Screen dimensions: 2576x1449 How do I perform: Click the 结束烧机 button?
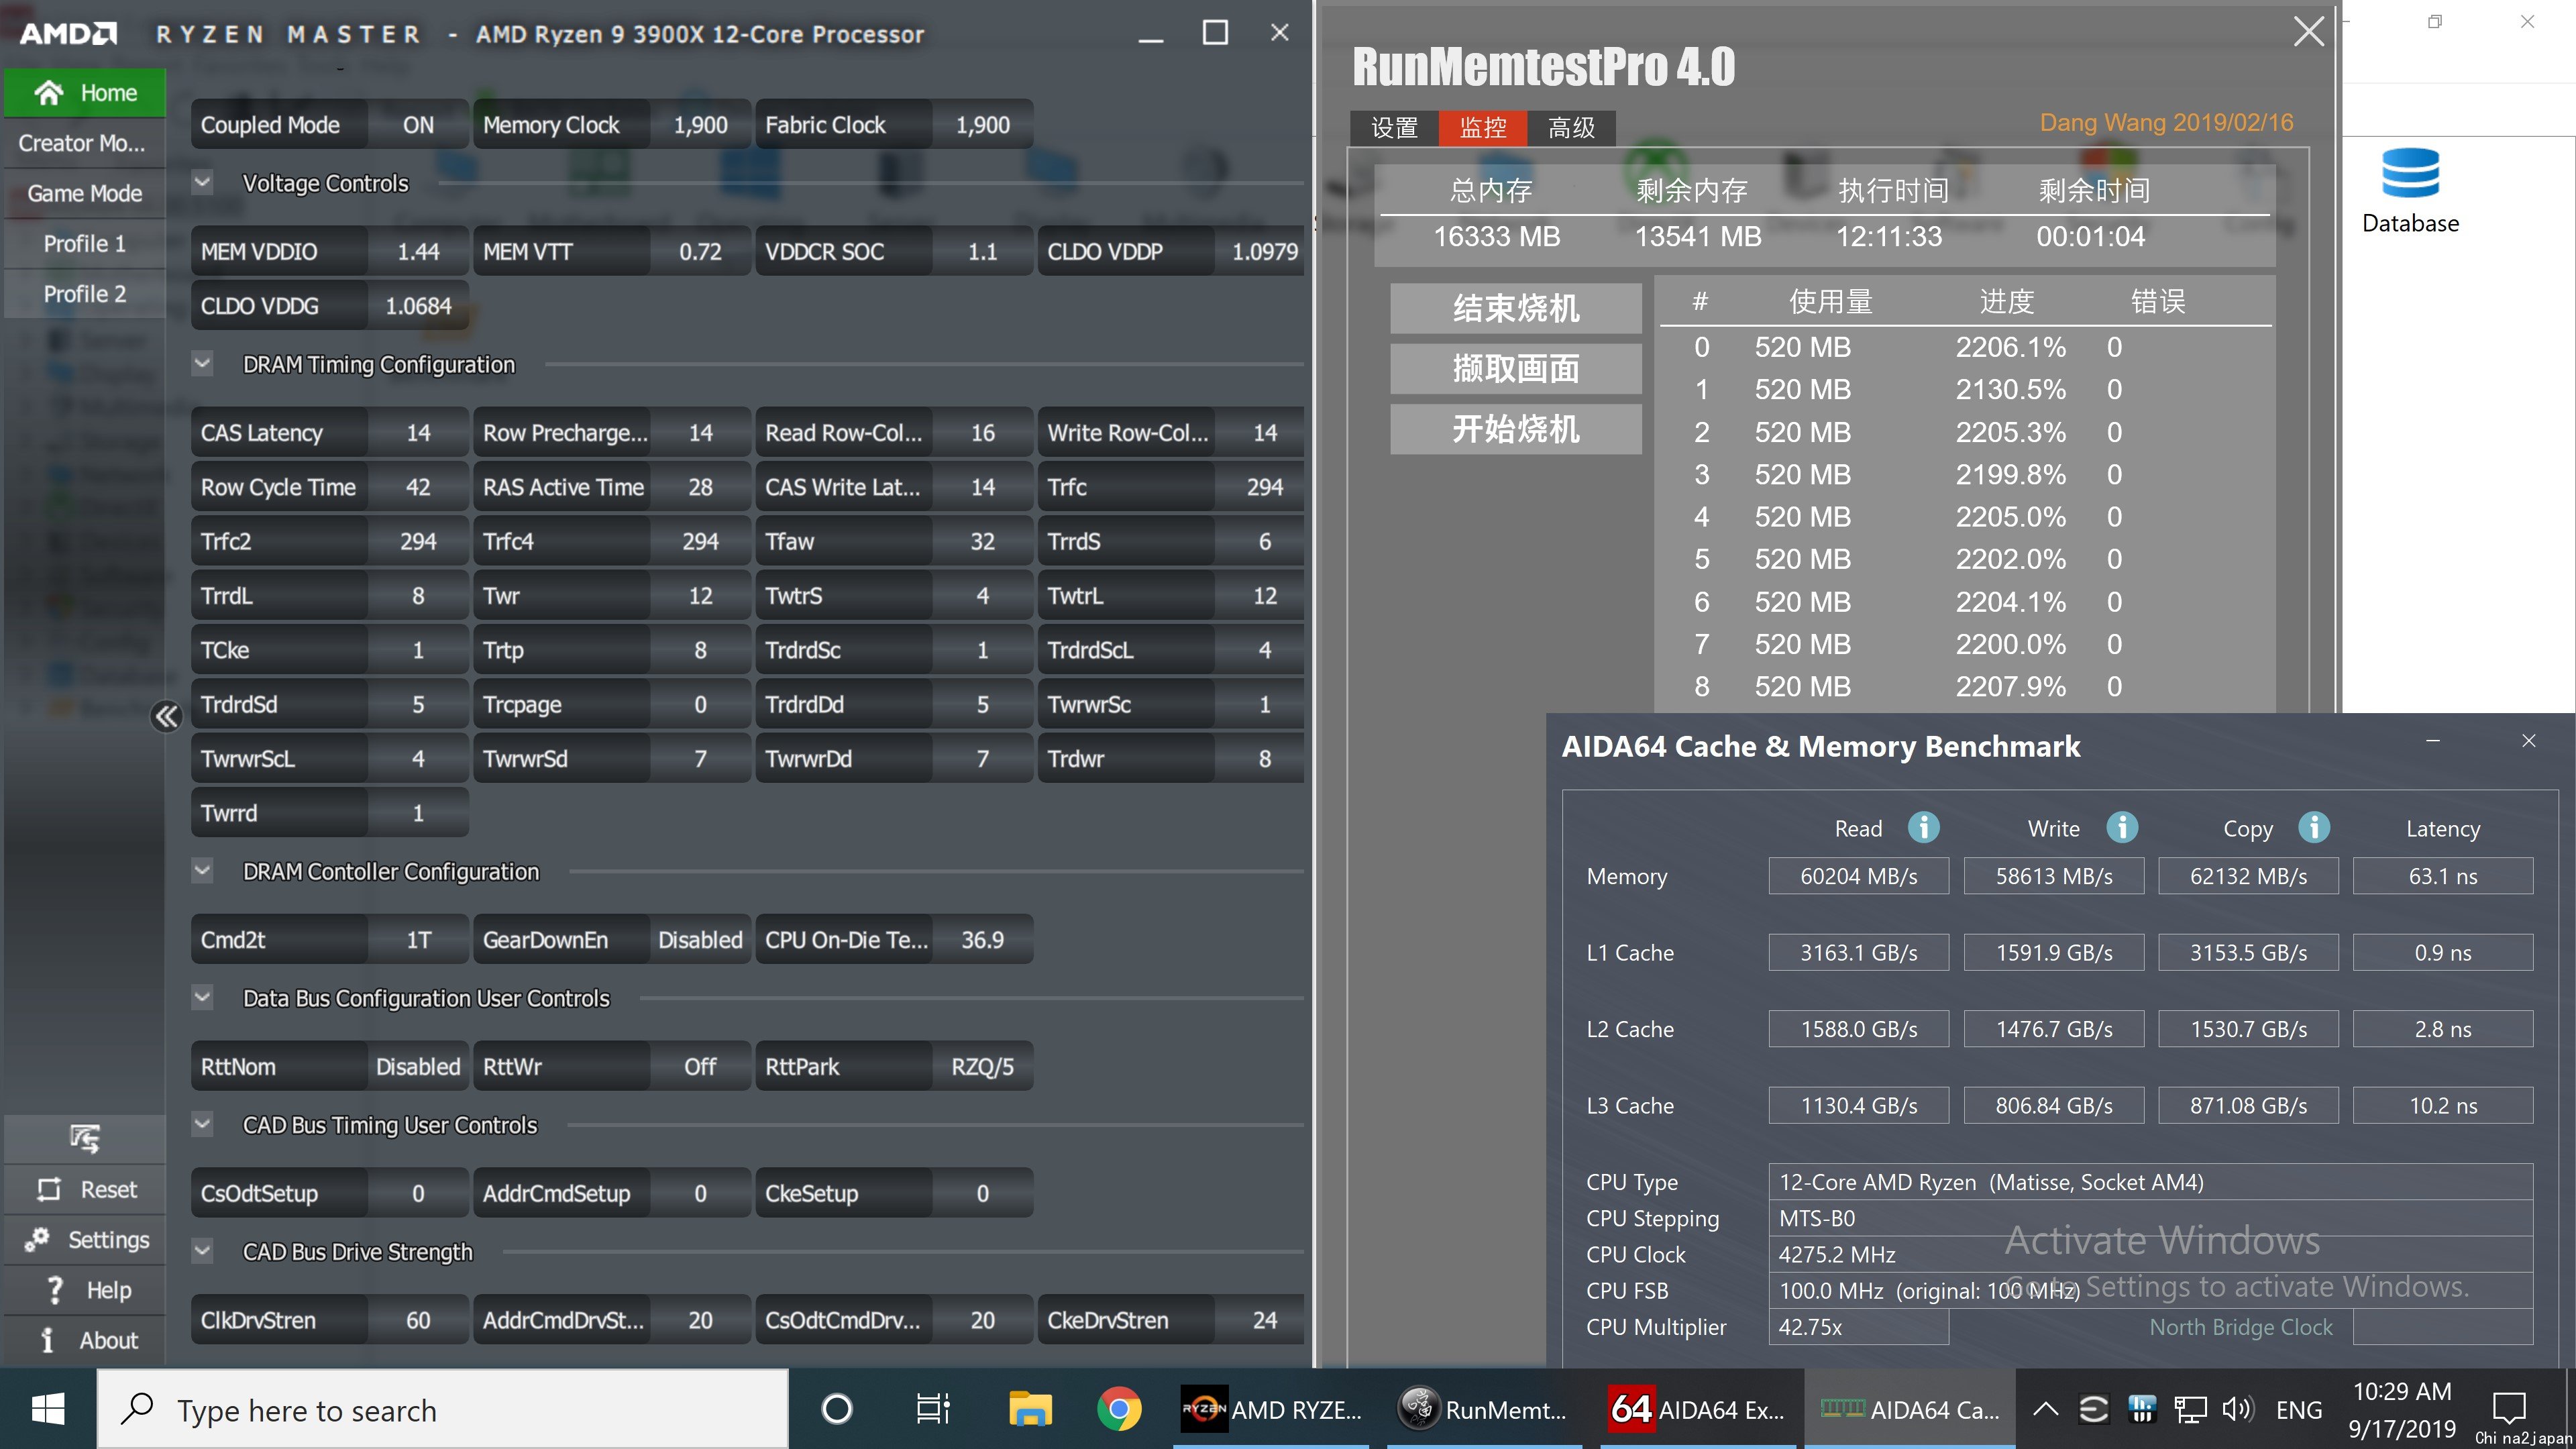coord(1515,308)
